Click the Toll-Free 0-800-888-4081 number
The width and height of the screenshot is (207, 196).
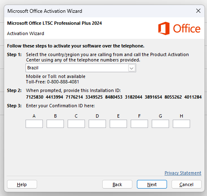[52, 82]
